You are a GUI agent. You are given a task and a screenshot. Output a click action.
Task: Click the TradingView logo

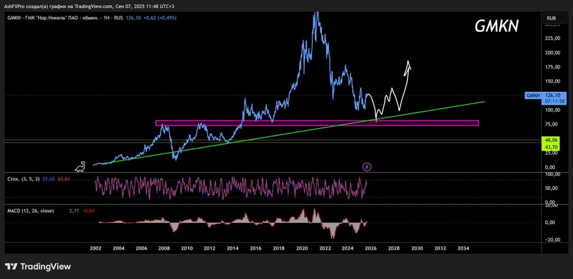tap(38, 266)
